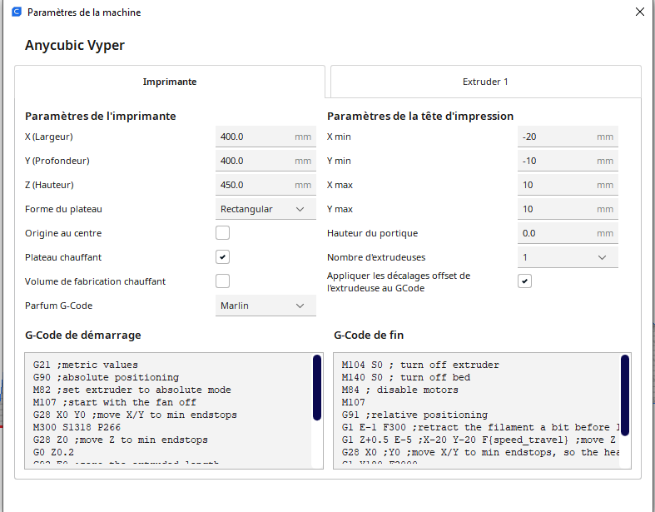Open the Forme du plateau dropdown
This screenshot has height=512, width=655.
[265, 209]
